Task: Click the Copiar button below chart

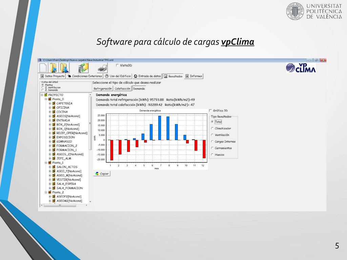Action: coord(102,174)
